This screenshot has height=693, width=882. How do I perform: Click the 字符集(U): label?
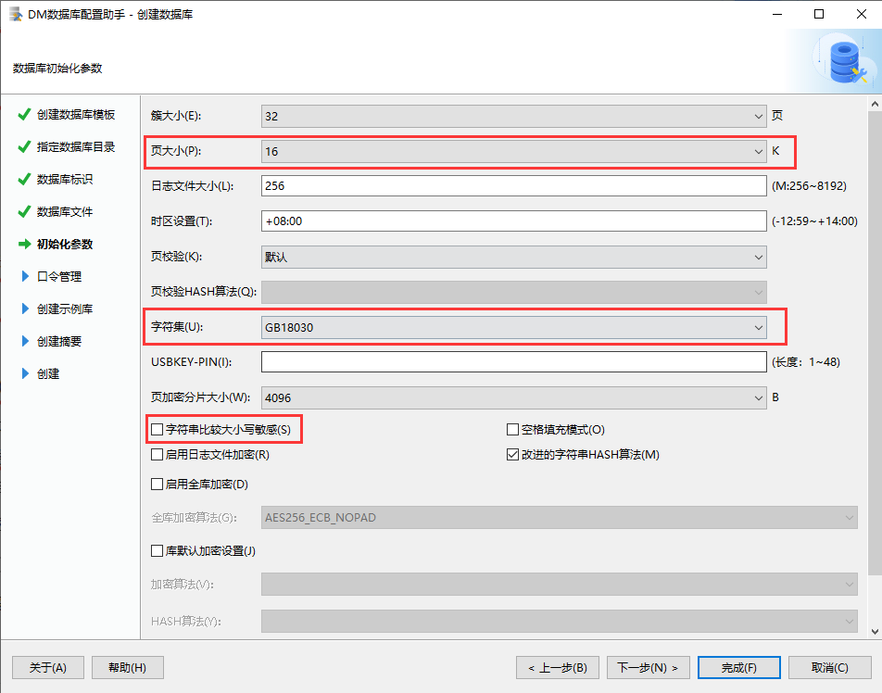pos(177,327)
